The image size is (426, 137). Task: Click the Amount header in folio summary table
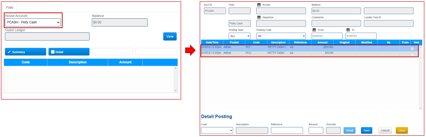pos(125,62)
